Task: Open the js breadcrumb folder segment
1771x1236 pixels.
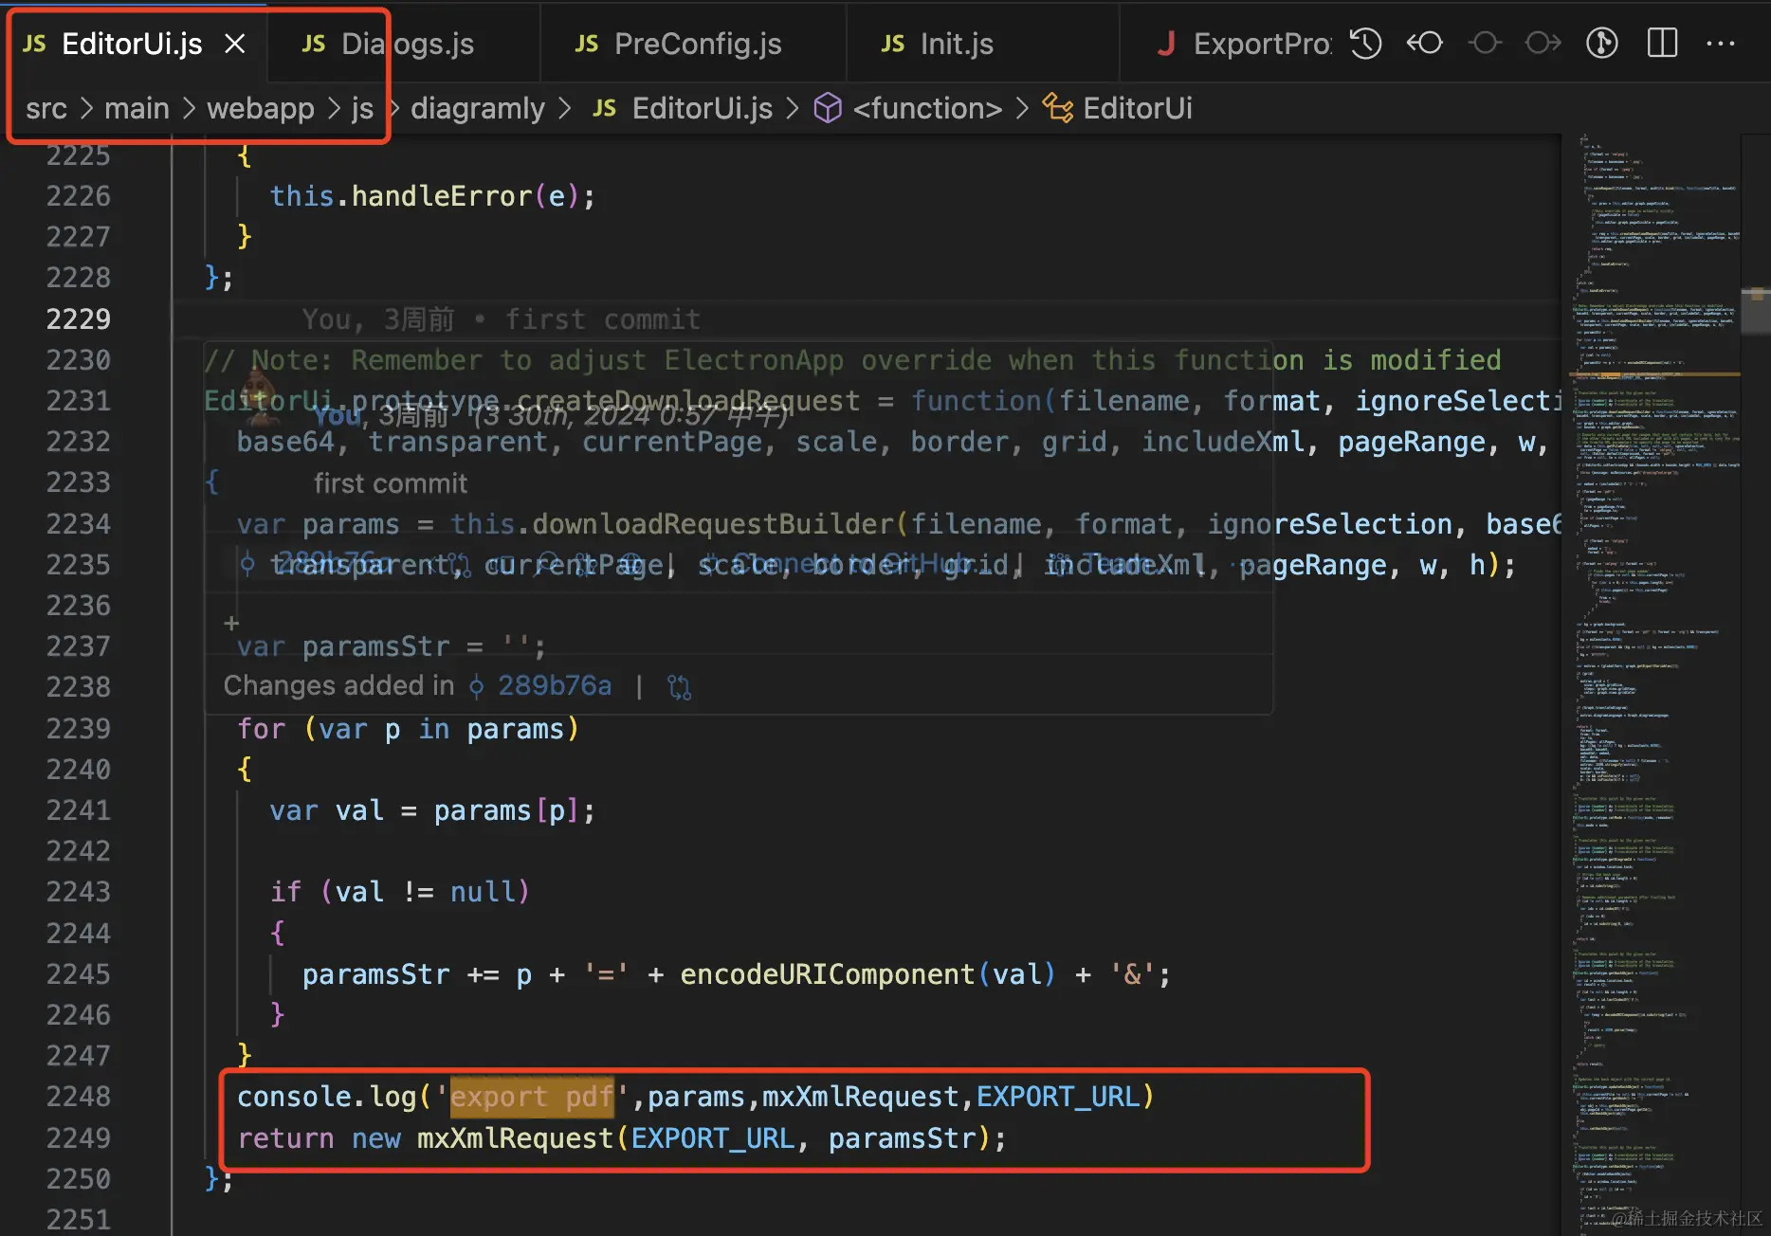Action: coord(362,108)
